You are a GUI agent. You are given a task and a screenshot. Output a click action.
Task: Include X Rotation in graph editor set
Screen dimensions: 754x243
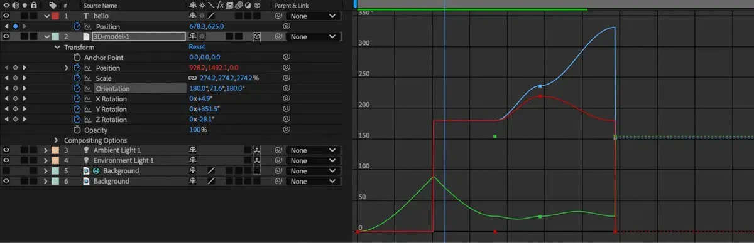(x=88, y=99)
